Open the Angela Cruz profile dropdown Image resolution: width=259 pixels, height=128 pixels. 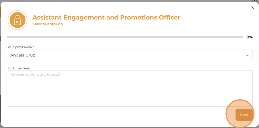pos(129,55)
